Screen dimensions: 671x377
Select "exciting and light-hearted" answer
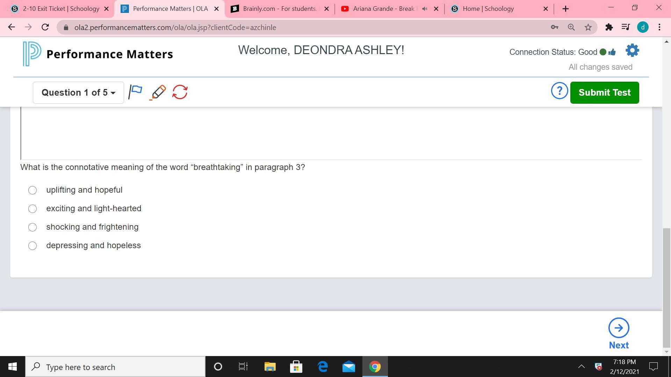tap(33, 209)
